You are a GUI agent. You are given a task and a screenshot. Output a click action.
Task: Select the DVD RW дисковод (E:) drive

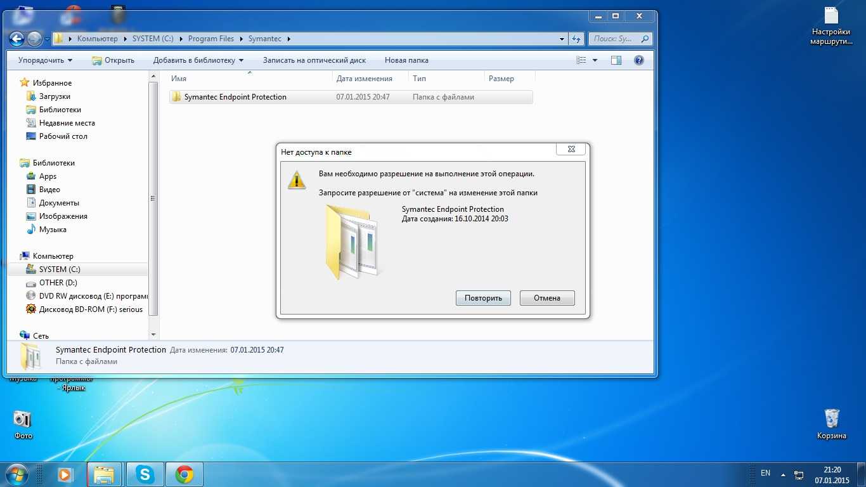point(86,296)
